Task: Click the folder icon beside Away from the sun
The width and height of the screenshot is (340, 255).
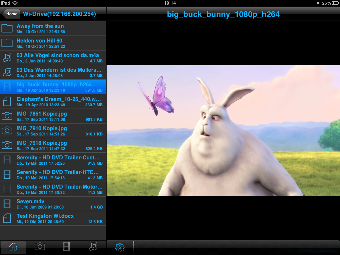Action: pos(7,29)
